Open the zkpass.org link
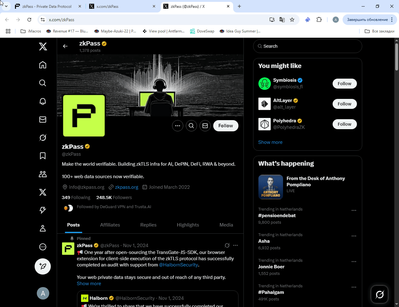 [127, 187]
